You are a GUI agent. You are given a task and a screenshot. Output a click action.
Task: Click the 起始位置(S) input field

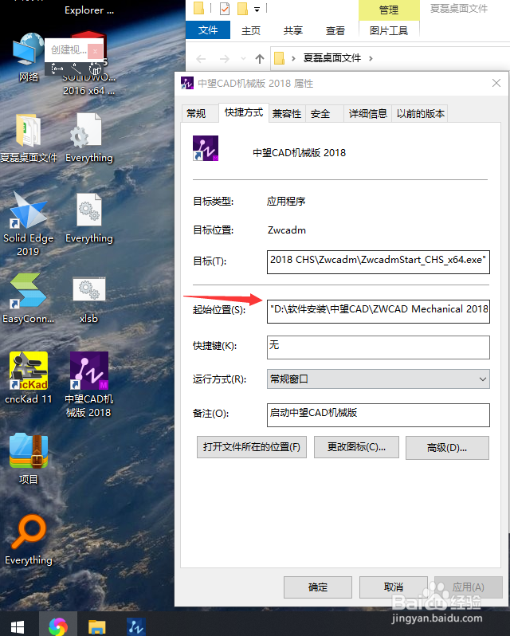pos(379,311)
